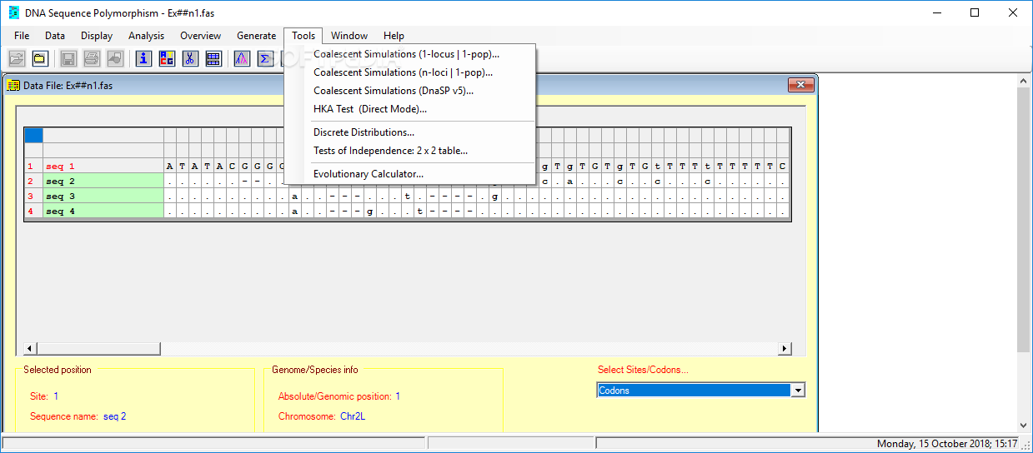Click the printer toolbar icon

(x=92, y=58)
